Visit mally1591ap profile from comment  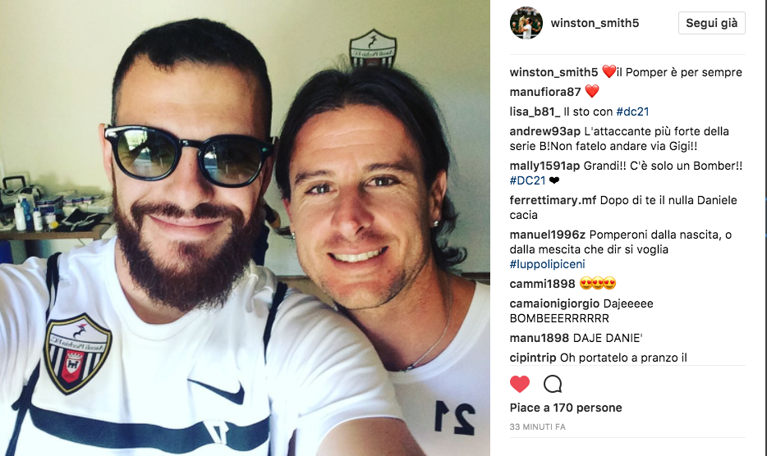pyautogui.click(x=544, y=166)
